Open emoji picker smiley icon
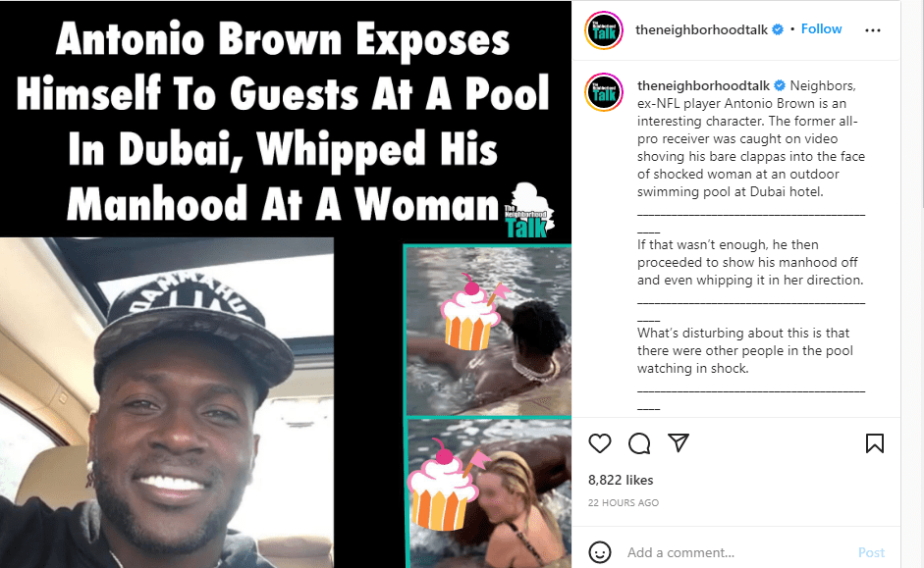 click(600, 552)
